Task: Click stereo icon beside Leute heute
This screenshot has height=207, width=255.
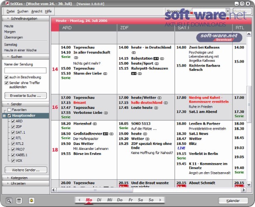Action: pyautogui.click(x=156, y=108)
